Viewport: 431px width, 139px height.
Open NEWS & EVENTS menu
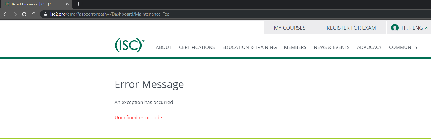pos(331,47)
